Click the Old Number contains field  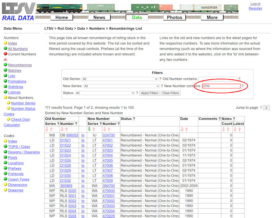[217, 79]
